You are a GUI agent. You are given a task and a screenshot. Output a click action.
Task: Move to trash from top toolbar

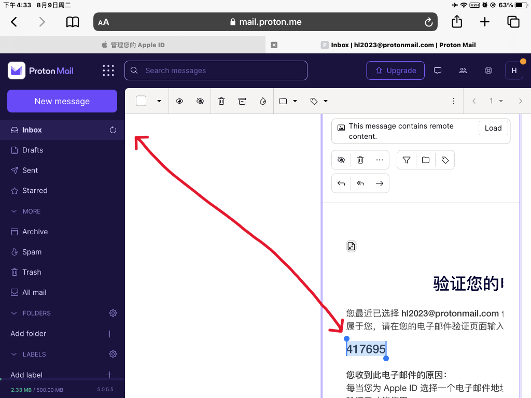click(221, 101)
